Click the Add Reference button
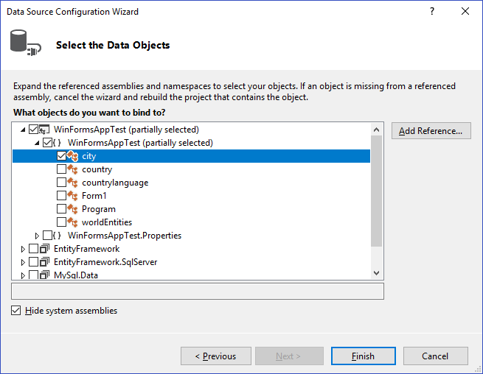The image size is (483, 374). click(430, 131)
